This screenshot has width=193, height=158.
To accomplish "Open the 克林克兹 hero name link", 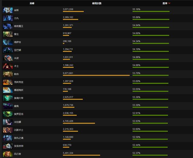I will click(18, 82).
